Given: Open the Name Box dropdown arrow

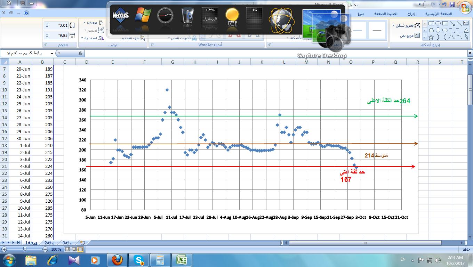Looking at the screenshot, I should (x=52, y=53).
